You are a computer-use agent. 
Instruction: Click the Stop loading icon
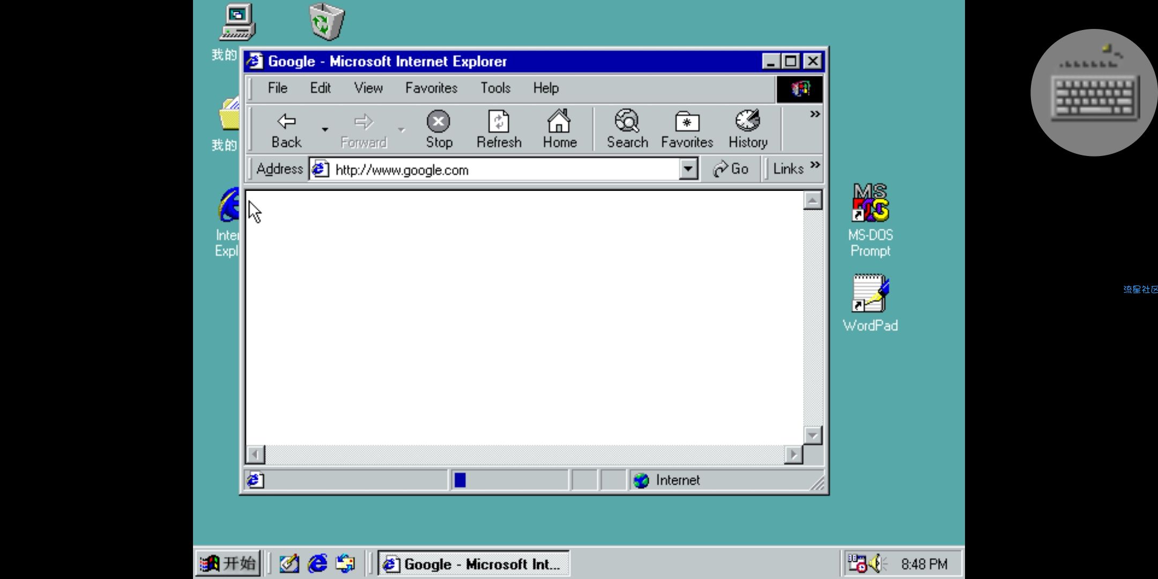pos(439,130)
